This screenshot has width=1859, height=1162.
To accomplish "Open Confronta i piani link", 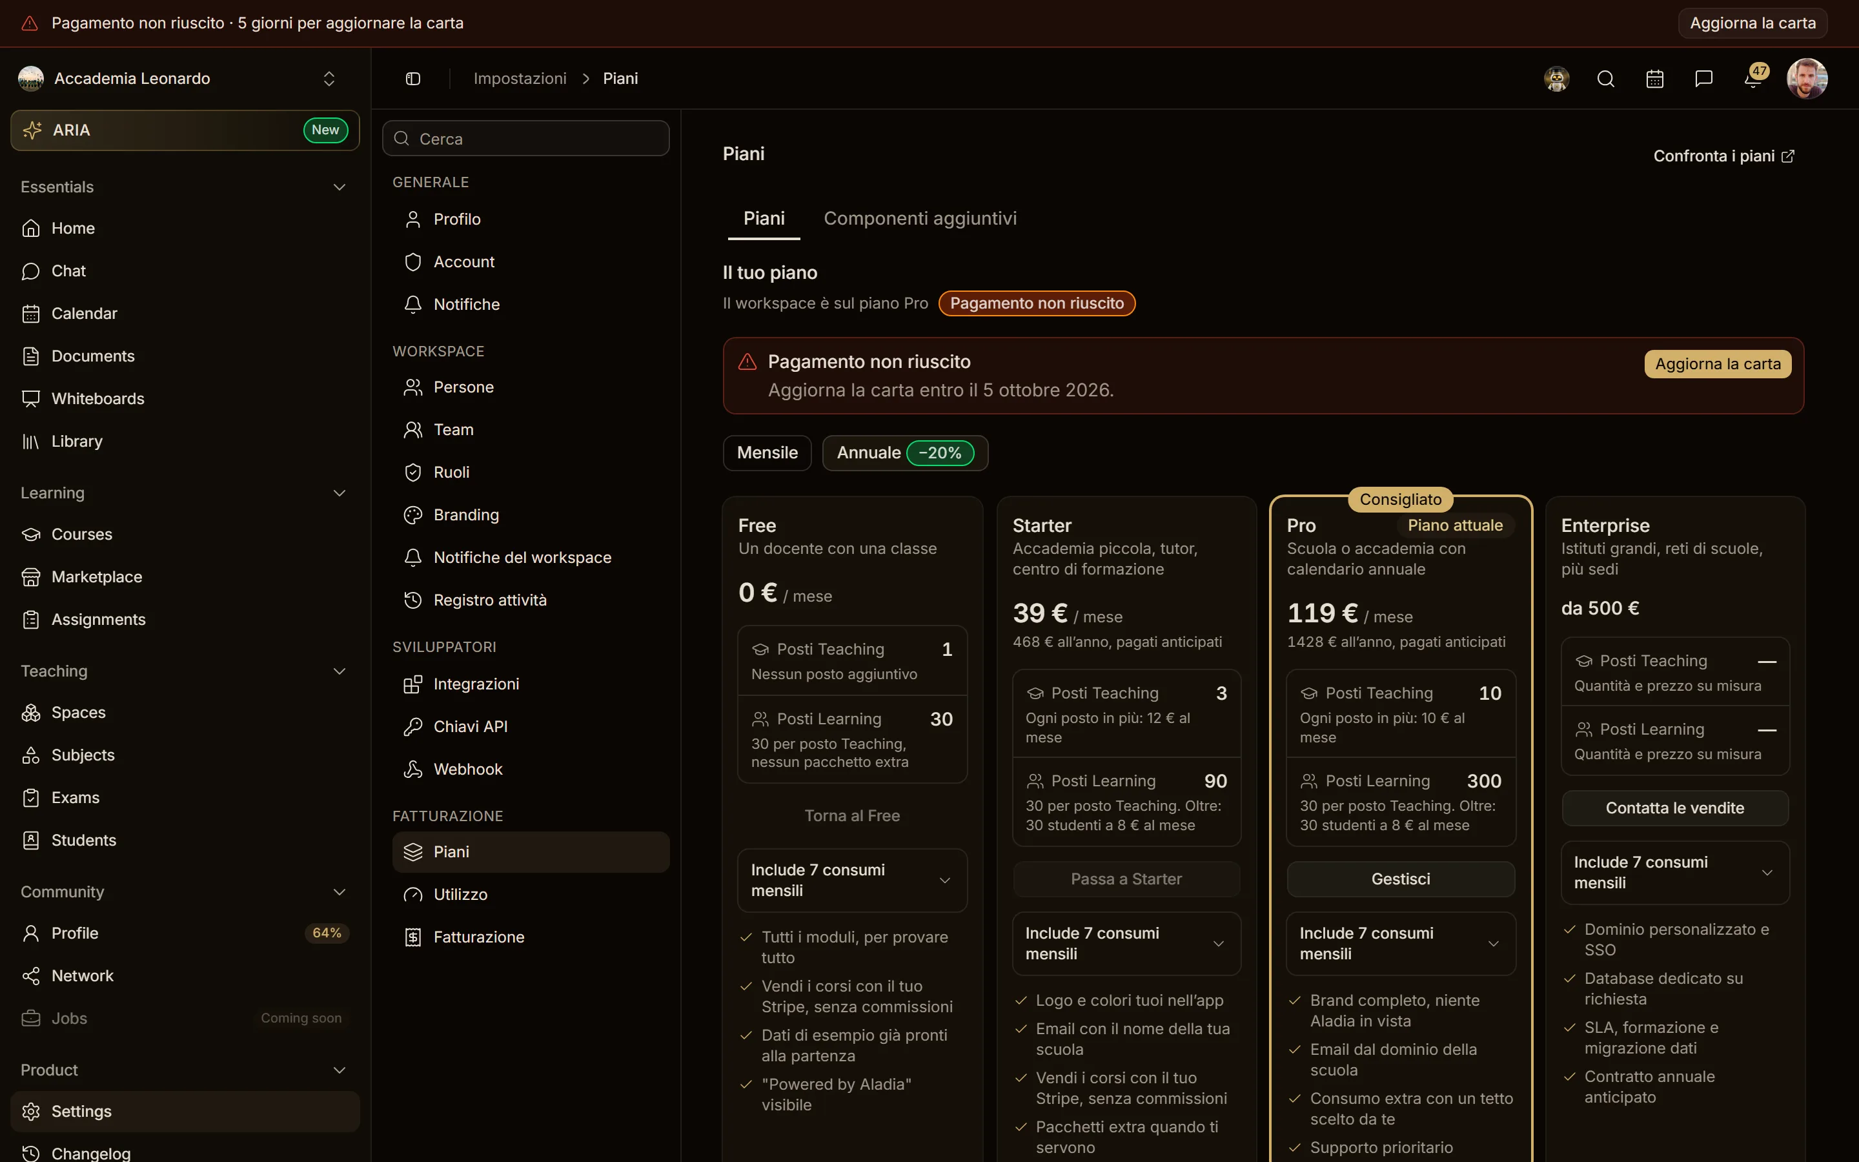I will pos(1724,156).
